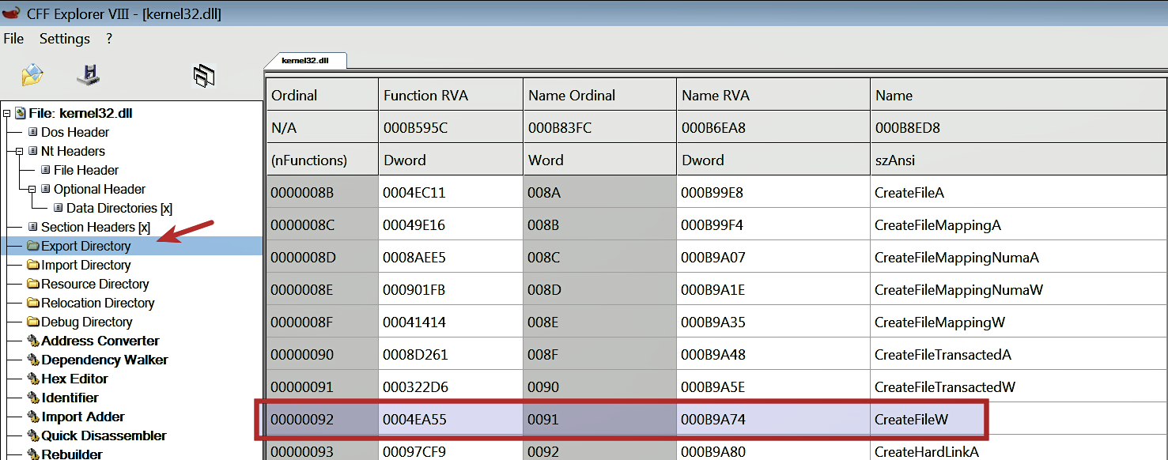Open Resource Directory in tree
Screen dimensions: 1168x460
[x=95, y=284]
